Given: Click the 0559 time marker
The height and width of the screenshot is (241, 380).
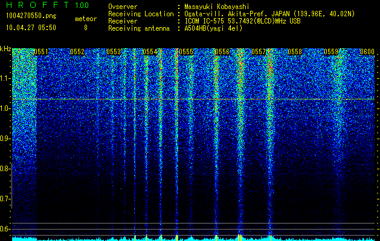Looking at the screenshot, I should tap(331, 52).
